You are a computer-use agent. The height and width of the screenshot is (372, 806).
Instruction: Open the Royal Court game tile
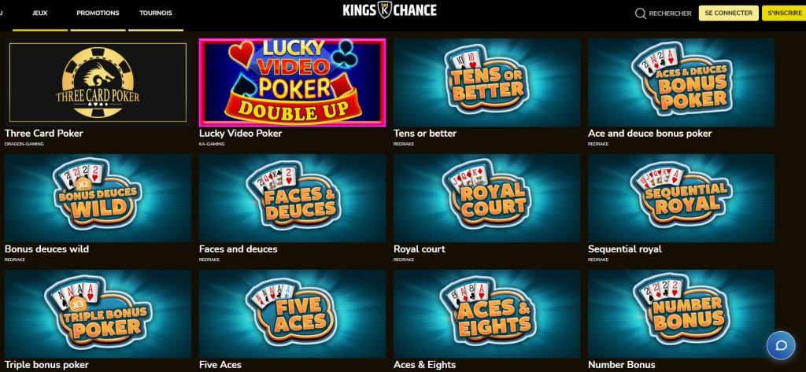coord(486,198)
